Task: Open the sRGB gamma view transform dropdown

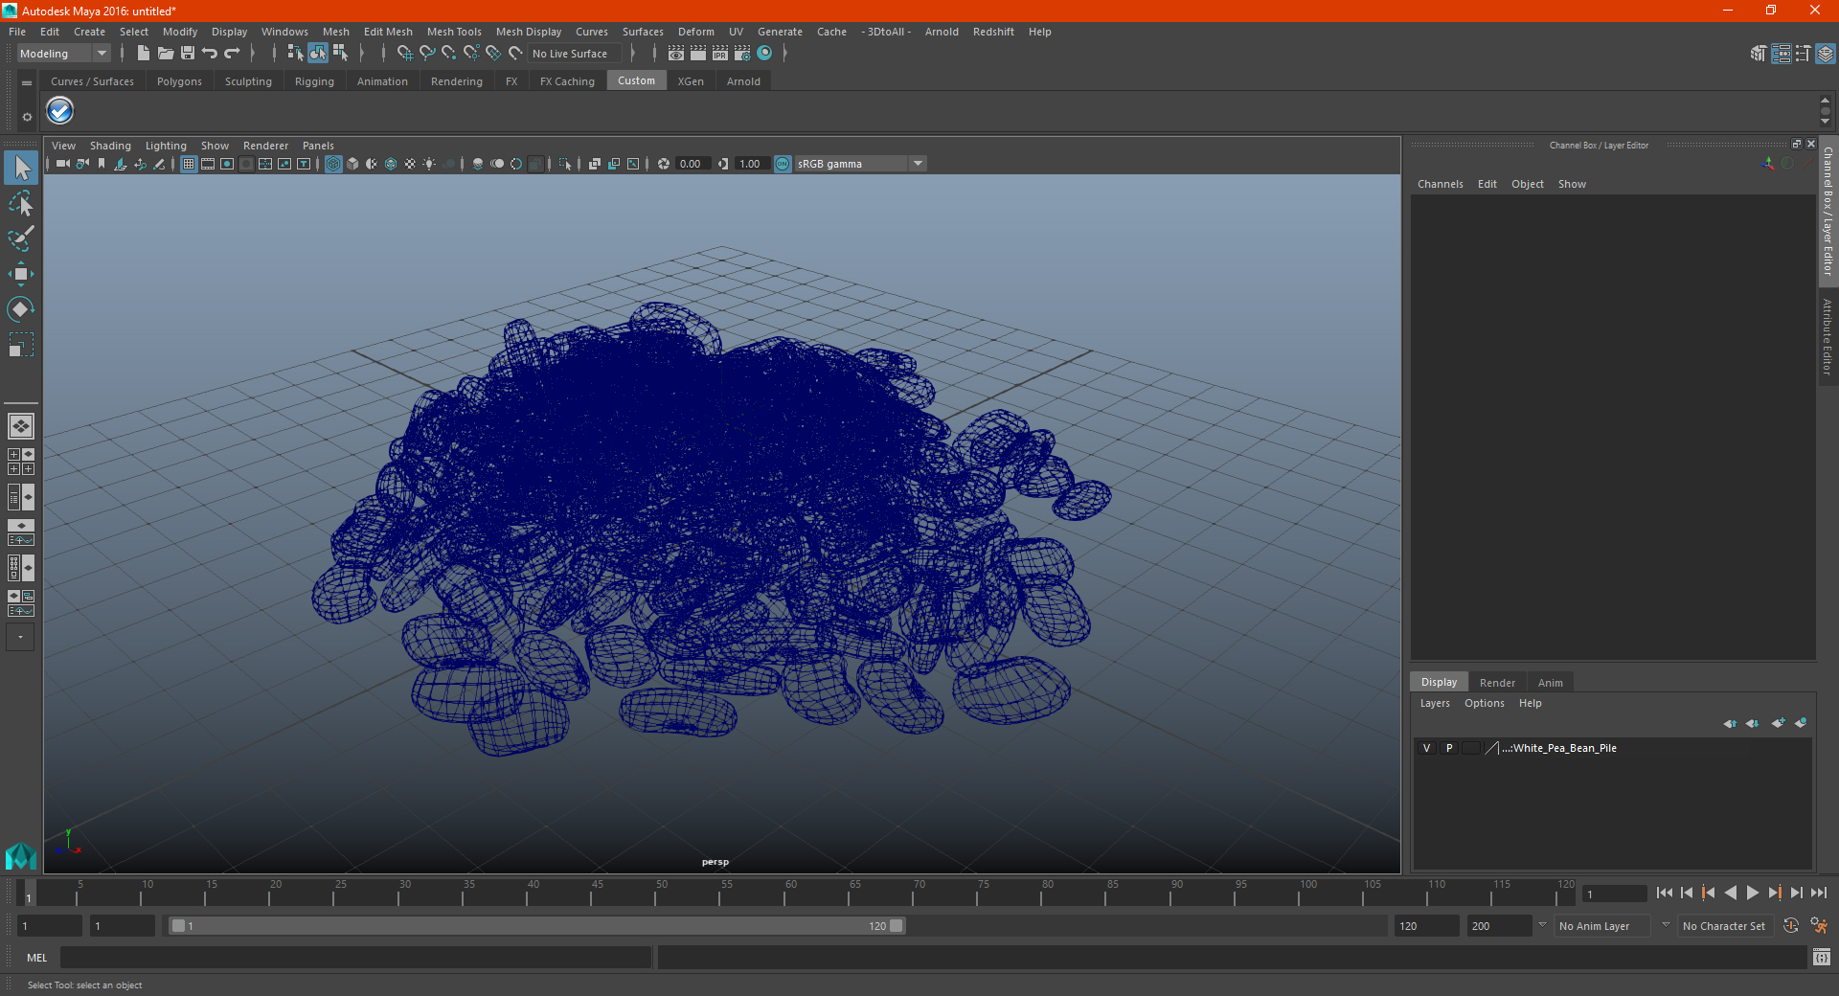Action: [860, 164]
